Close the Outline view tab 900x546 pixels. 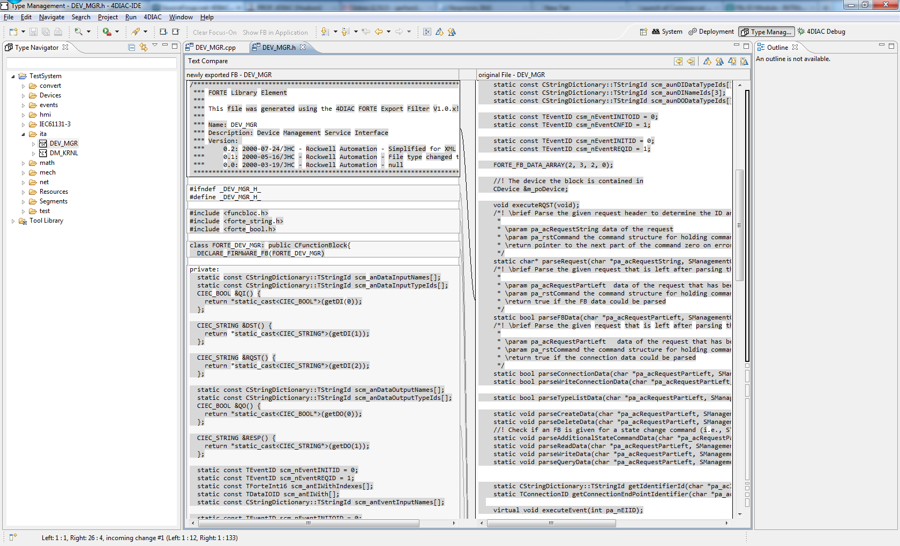[x=795, y=47]
